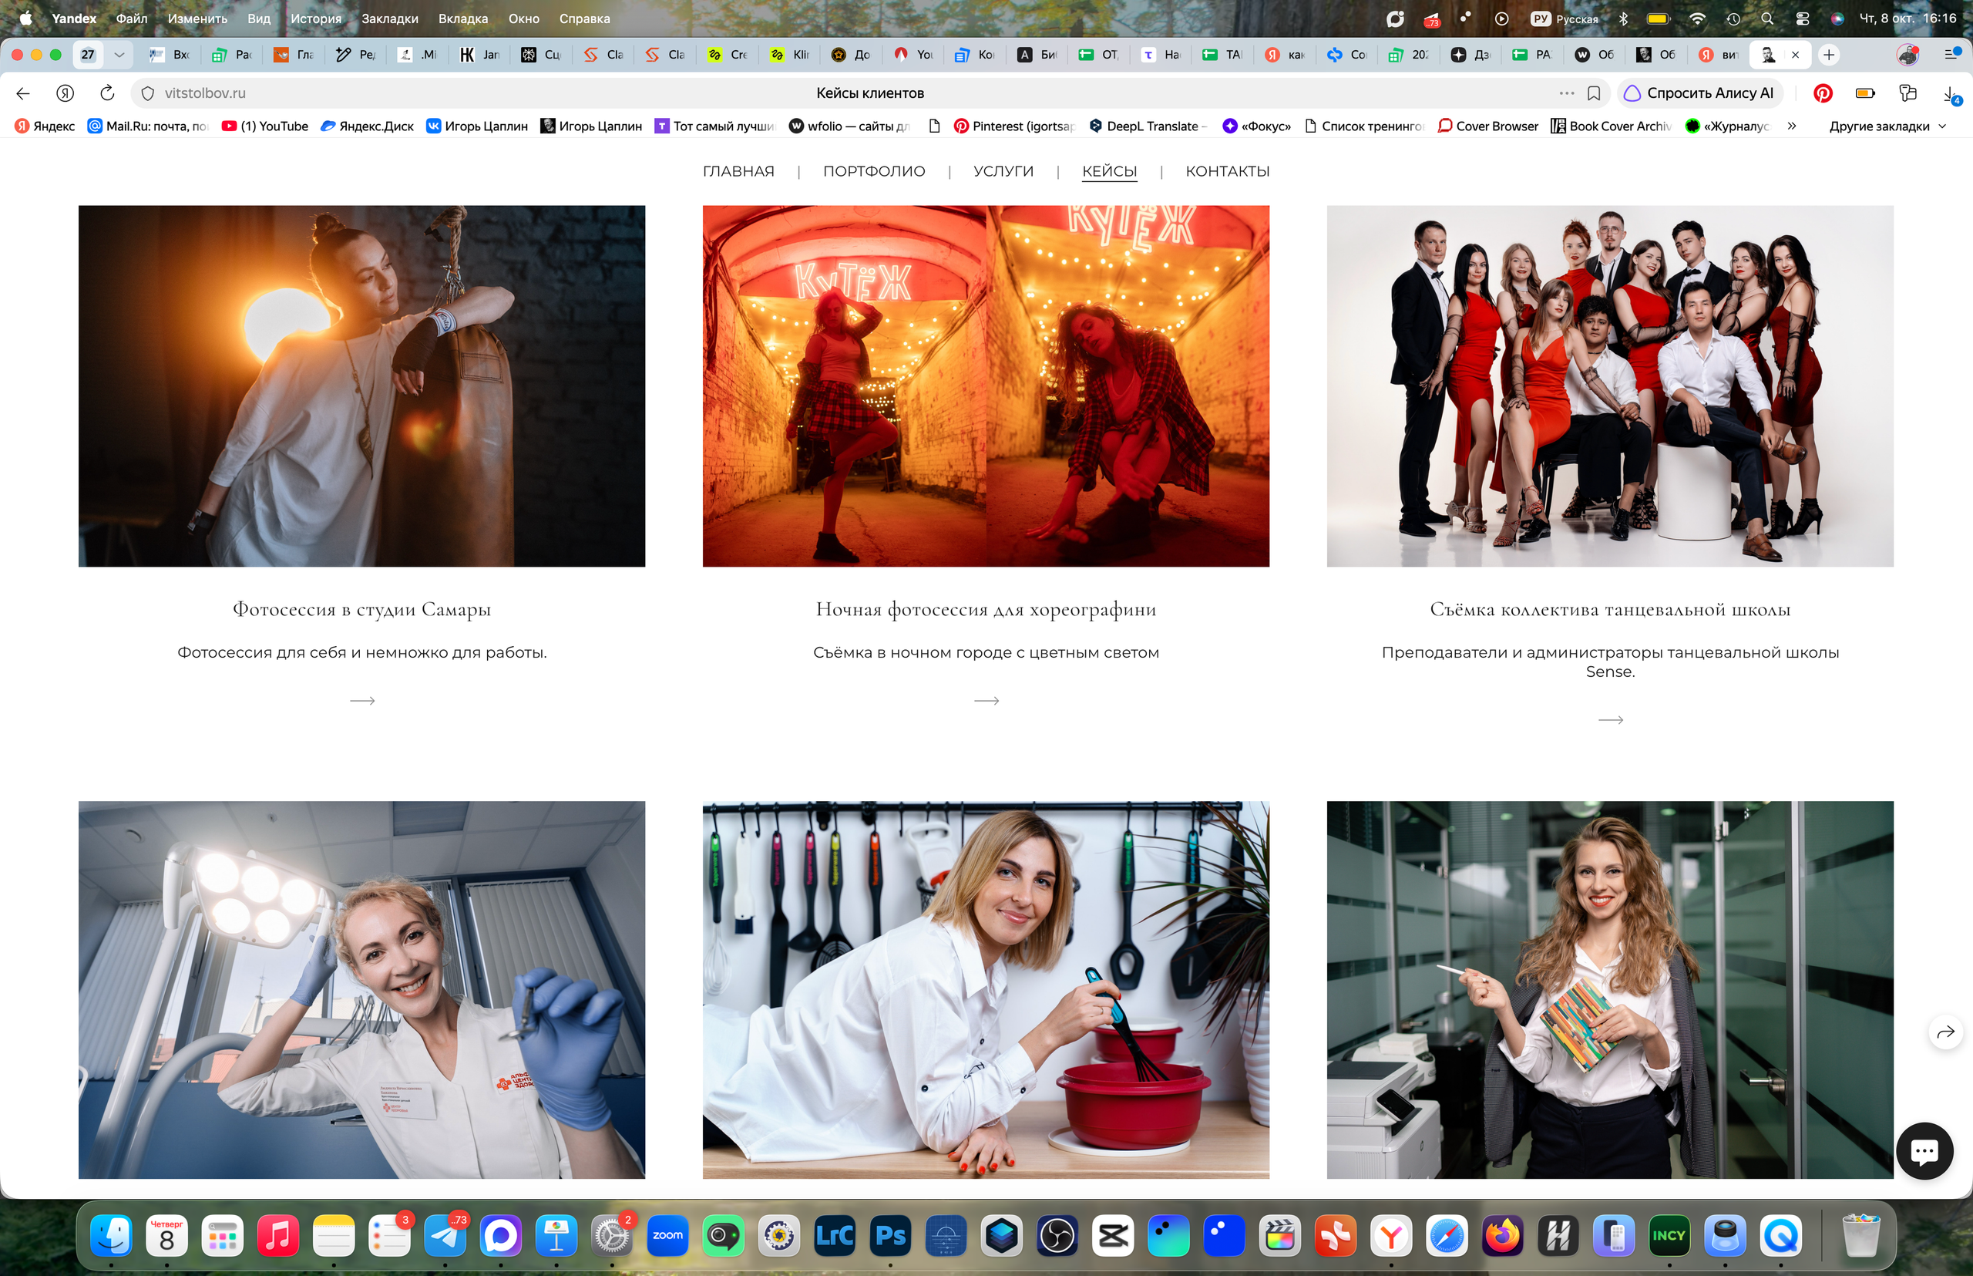Open the Другие закладки folder dropdown
The height and width of the screenshot is (1276, 1973).
tap(1887, 126)
